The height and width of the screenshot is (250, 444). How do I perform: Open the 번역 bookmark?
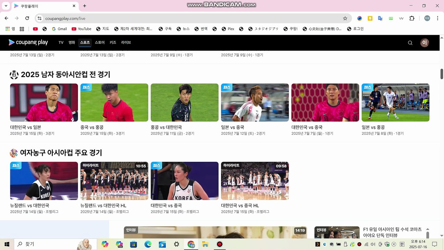(201, 29)
